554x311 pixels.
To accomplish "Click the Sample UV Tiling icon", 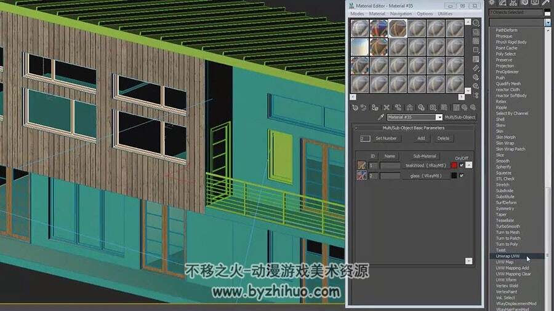I will (x=476, y=50).
